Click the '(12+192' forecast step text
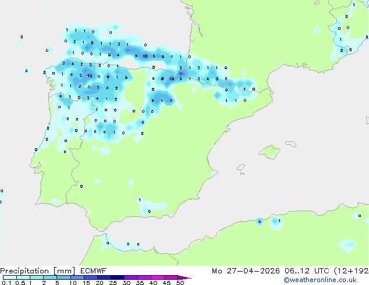This screenshot has height=285, width=369. pos(351,271)
